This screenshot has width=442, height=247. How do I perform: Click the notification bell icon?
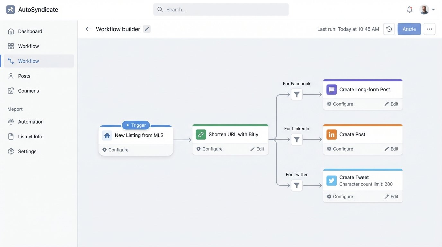click(x=408, y=9)
